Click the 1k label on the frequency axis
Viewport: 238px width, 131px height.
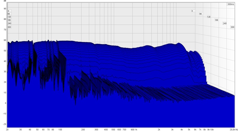pos(136,129)
